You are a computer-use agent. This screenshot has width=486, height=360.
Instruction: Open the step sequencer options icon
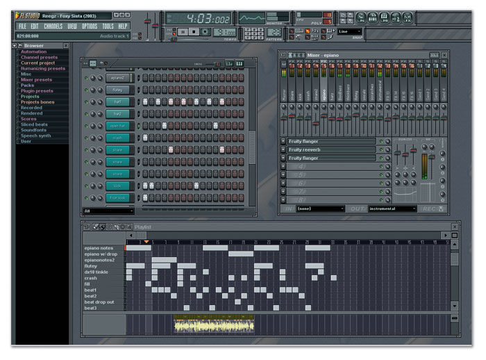pyautogui.click(x=85, y=63)
